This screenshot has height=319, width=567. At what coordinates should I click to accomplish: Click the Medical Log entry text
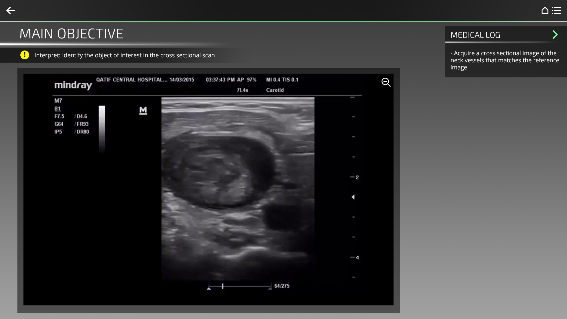click(504, 60)
